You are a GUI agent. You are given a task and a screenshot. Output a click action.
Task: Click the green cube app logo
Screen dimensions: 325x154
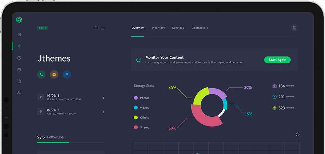pos(19,20)
